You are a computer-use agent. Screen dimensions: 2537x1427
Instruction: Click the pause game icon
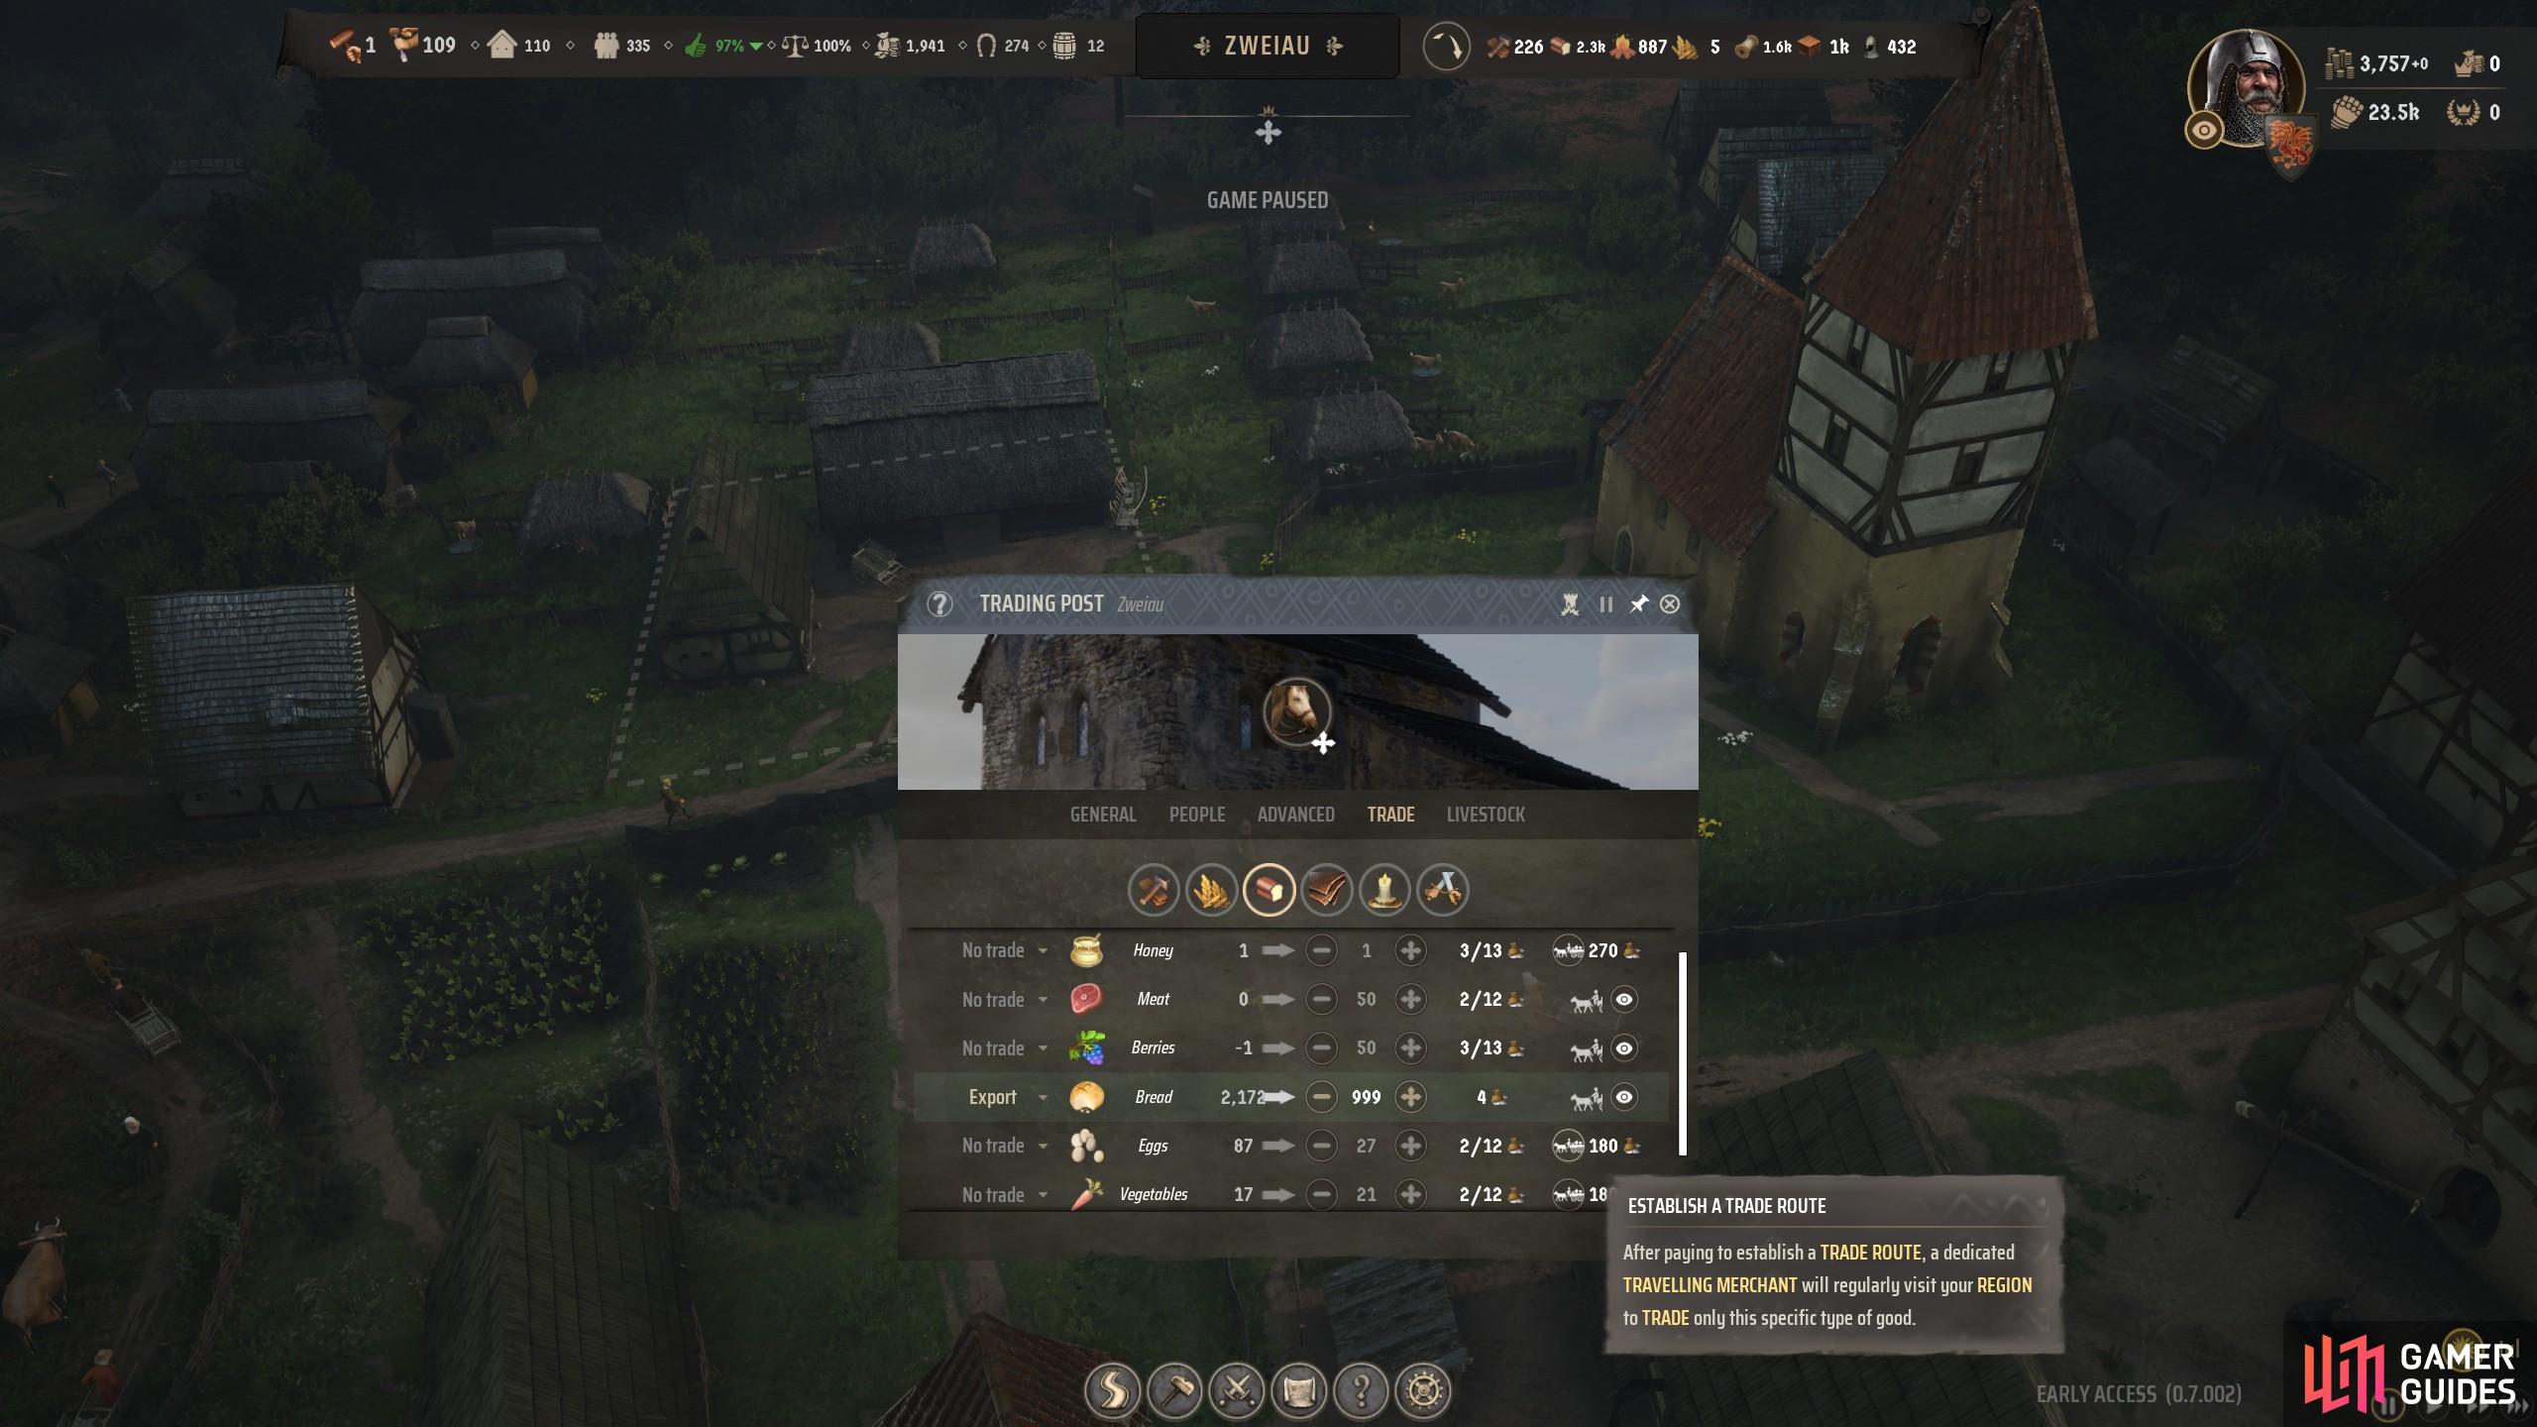tap(1604, 603)
